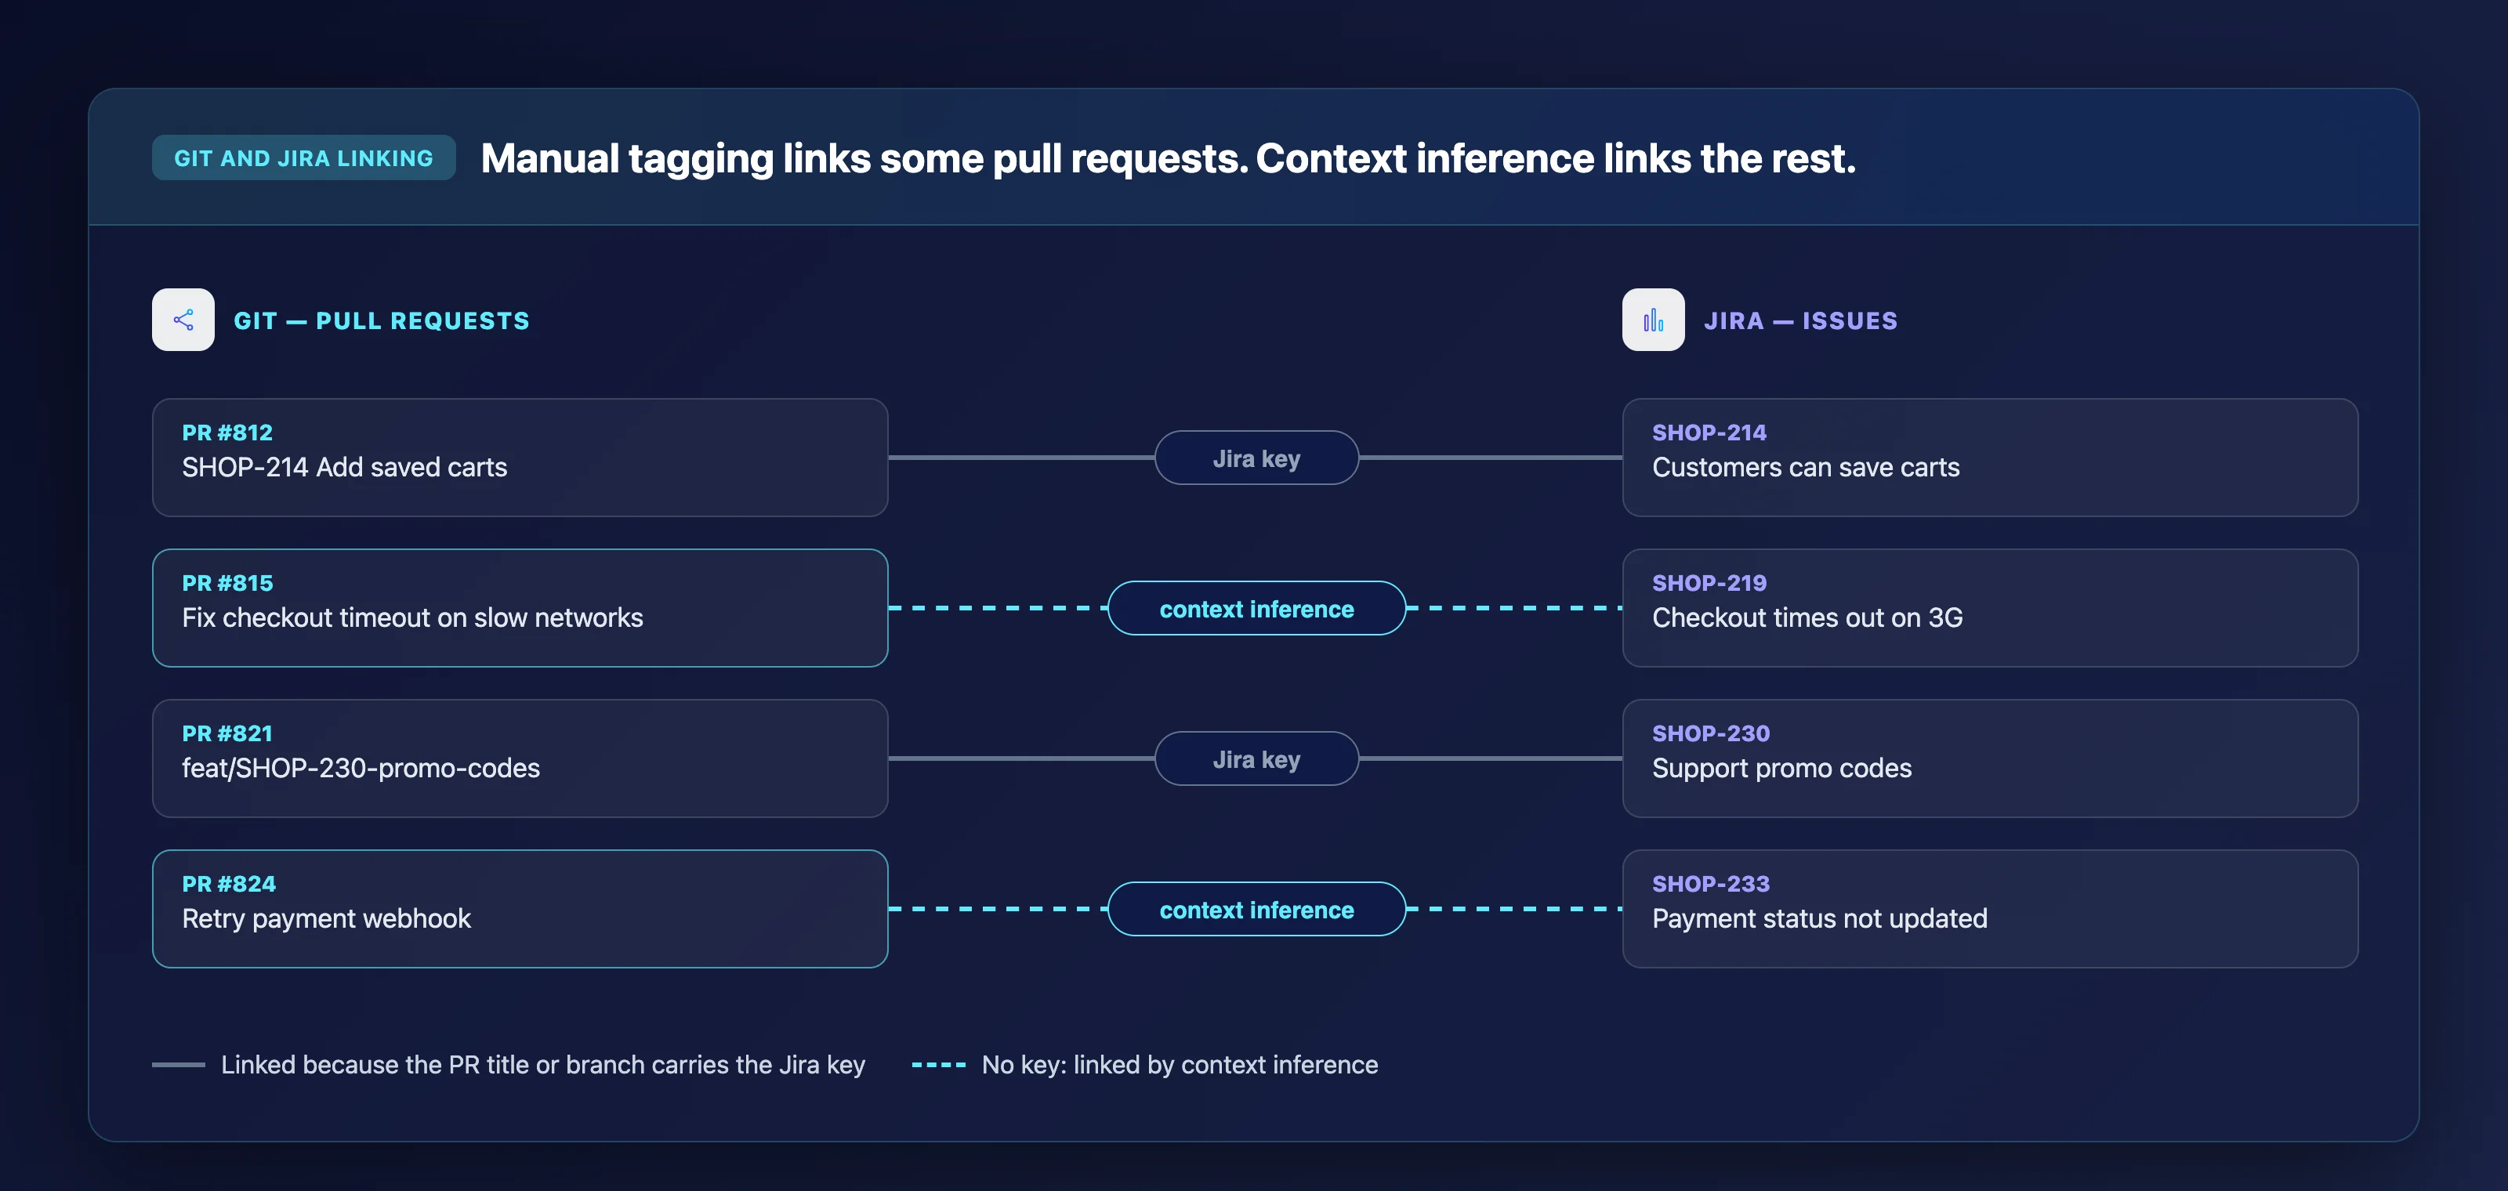
Task: Click the 'JIRA — ISSUES' heading
Action: pyautogui.click(x=1800, y=320)
